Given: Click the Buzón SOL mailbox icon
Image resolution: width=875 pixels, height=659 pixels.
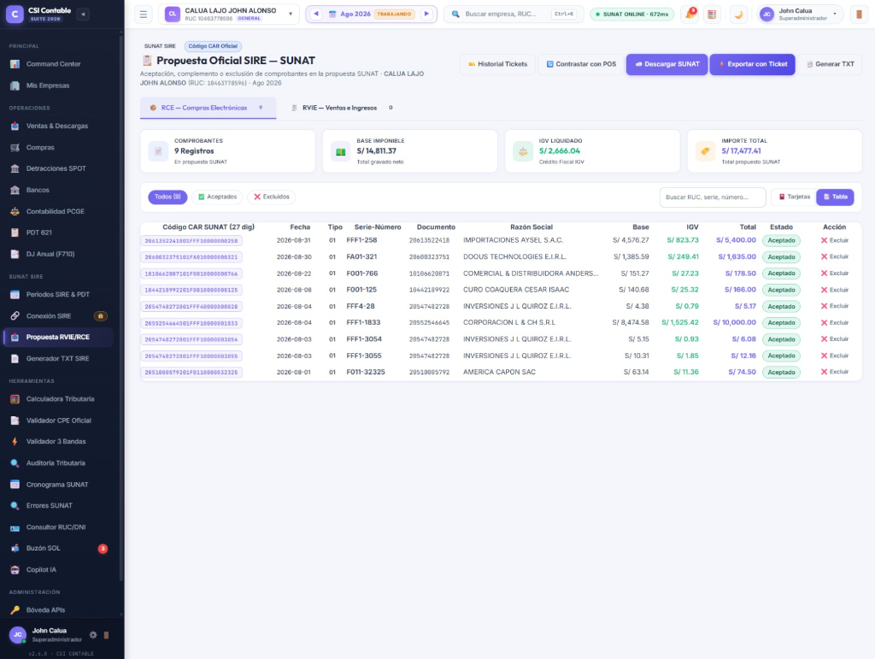Looking at the screenshot, I should coord(15,549).
